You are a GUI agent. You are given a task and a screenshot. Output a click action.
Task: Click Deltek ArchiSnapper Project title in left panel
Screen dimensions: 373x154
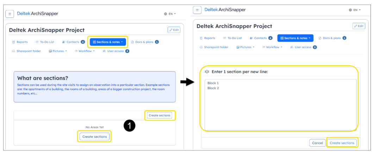point(46,30)
